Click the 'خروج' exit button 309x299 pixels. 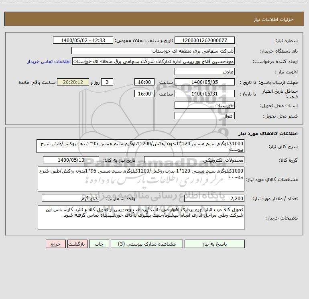(x=55, y=244)
